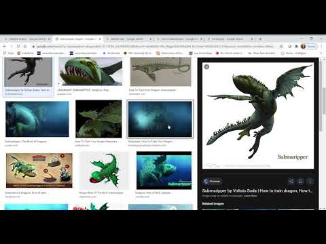This screenshot has height=244, width=326.
Task: Close the first KRAKEN dragon tab
Action: pyautogui.click(x=49, y=39)
